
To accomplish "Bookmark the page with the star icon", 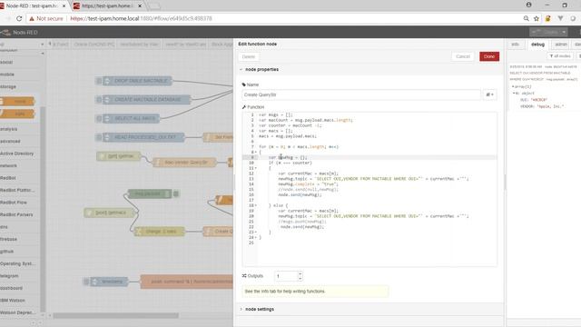I will [x=537, y=18].
